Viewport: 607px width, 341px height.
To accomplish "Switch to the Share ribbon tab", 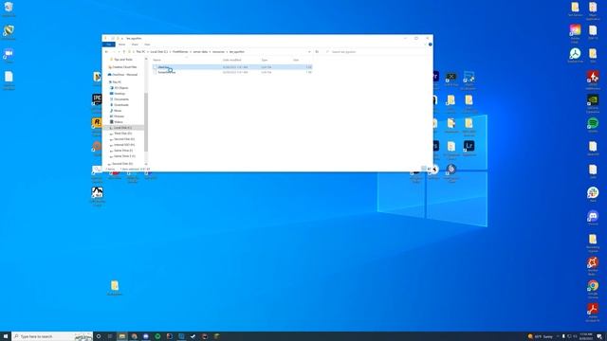I will [x=135, y=45].
